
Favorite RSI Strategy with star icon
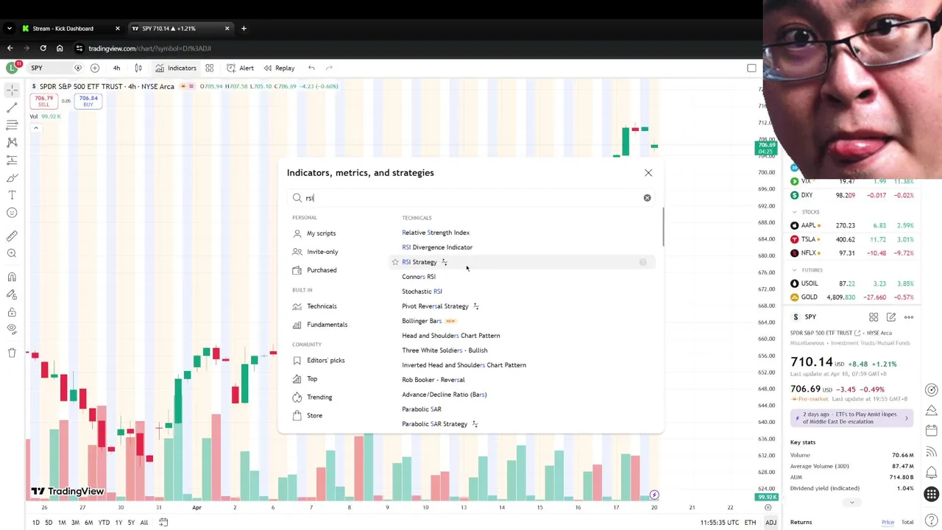pos(395,262)
